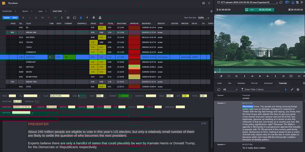Set the Mark In bracket
This screenshot has height=152, width=305.
pos(276,76)
